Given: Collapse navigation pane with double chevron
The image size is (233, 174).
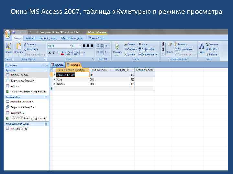Looking at the screenshot, I should [47, 65].
